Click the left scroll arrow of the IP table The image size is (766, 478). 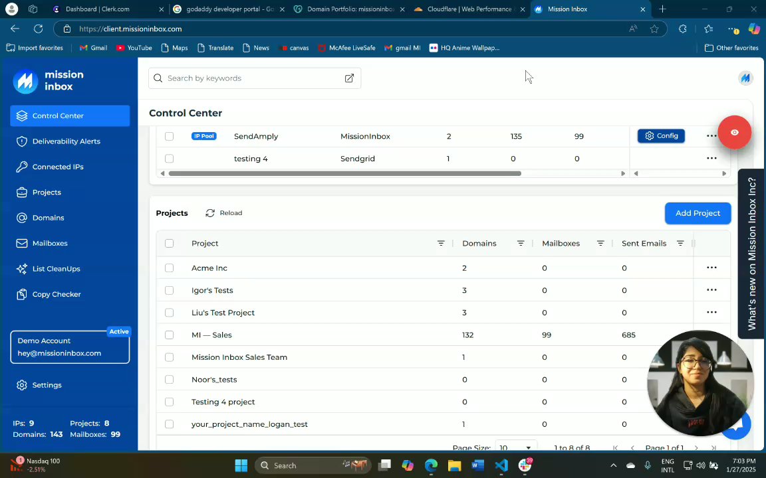click(x=162, y=174)
